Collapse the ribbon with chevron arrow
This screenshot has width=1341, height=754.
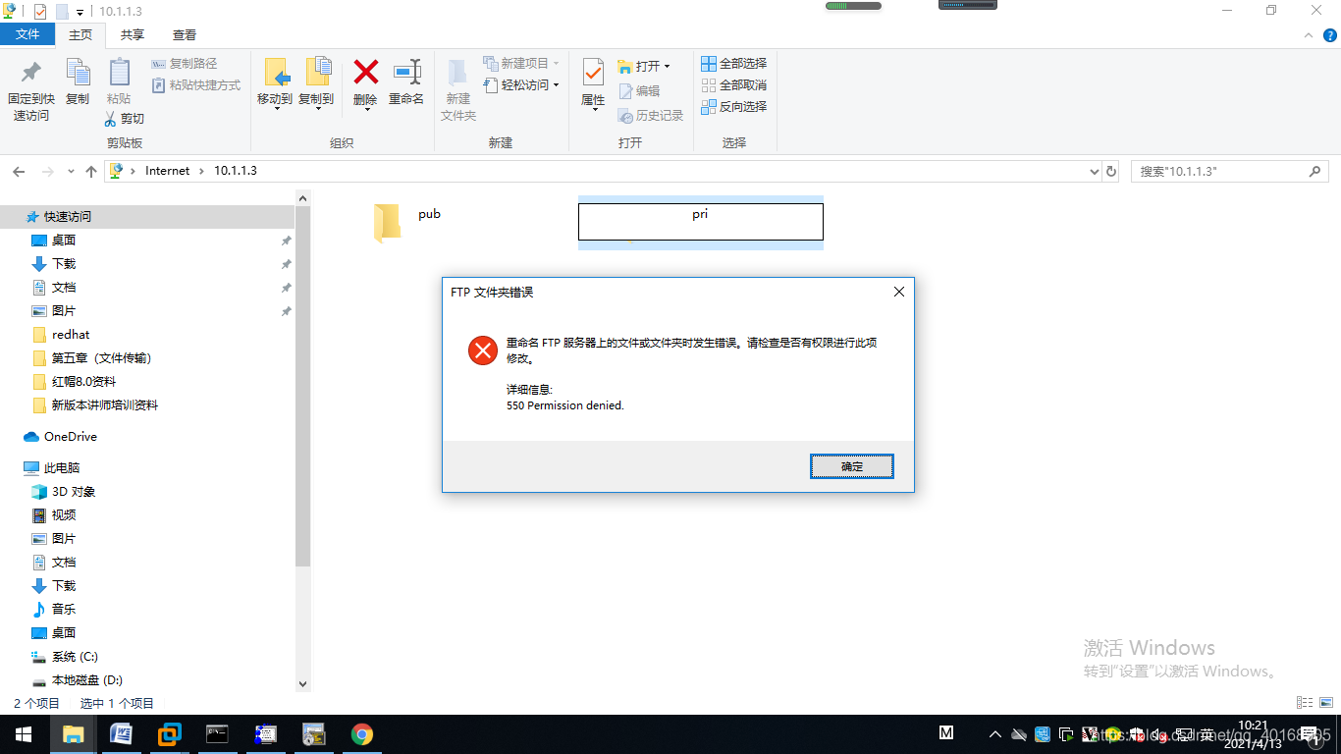1307,34
